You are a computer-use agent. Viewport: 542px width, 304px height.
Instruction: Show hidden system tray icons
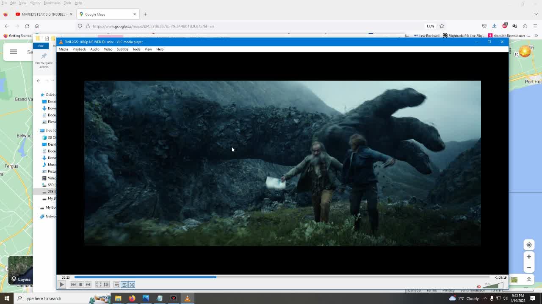[485, 299]
